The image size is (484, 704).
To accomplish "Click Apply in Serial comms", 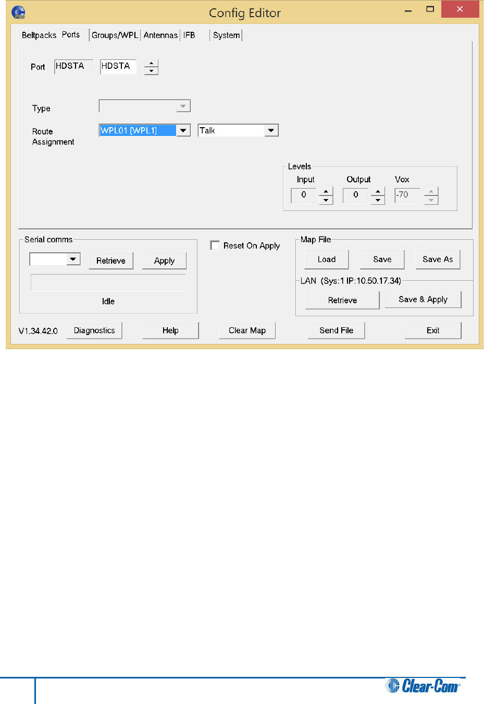I will [165, 261].
